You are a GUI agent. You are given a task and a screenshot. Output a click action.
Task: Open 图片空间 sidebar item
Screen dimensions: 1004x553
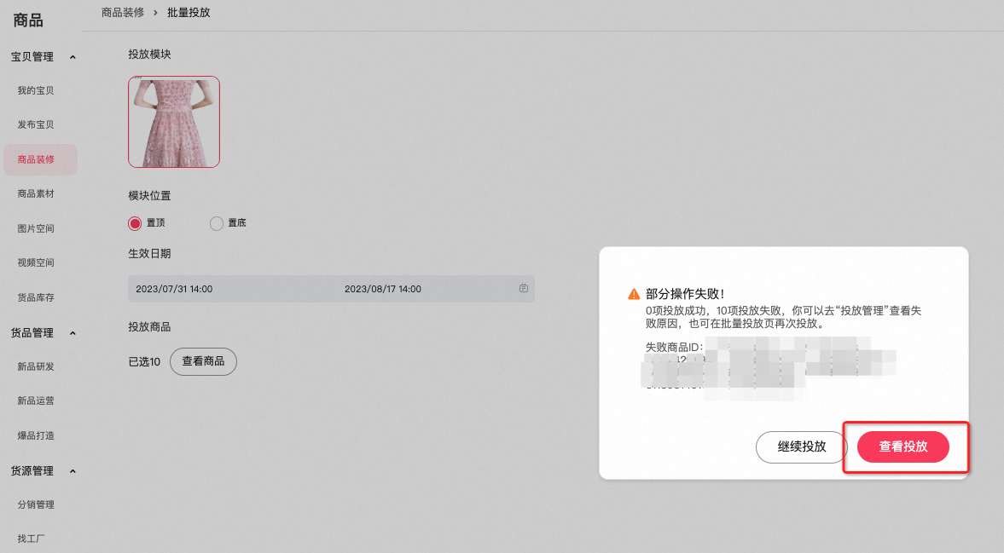pyautogui.click(x=36, y=228)
